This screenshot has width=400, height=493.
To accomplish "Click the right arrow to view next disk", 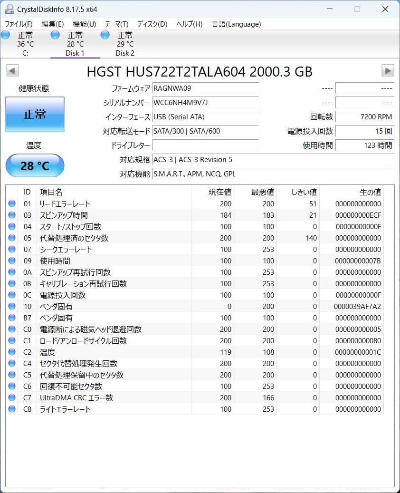I will pos(388,70).
